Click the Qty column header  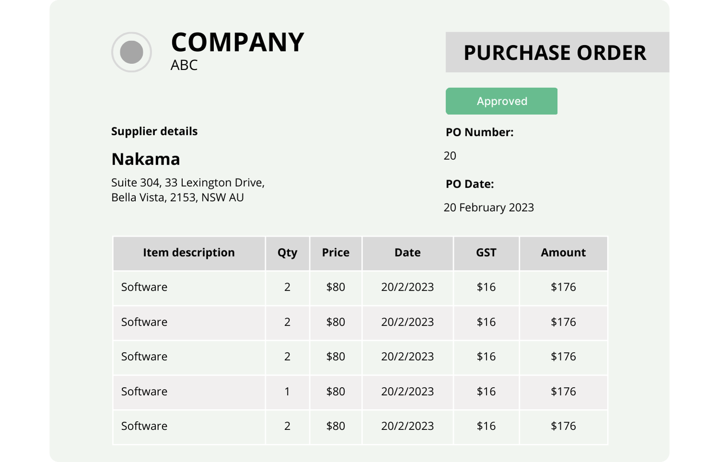click(x=287, y=253)
